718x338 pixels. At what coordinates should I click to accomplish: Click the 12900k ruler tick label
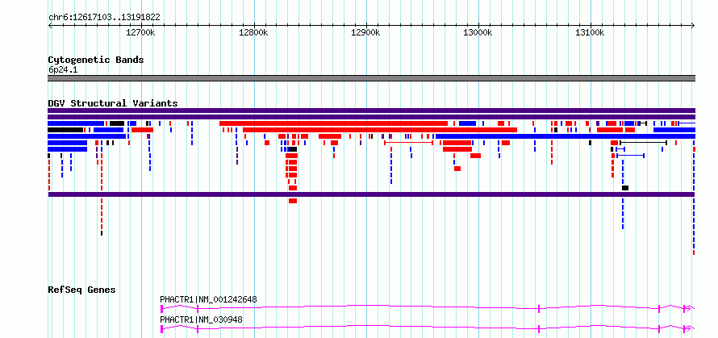365,32
